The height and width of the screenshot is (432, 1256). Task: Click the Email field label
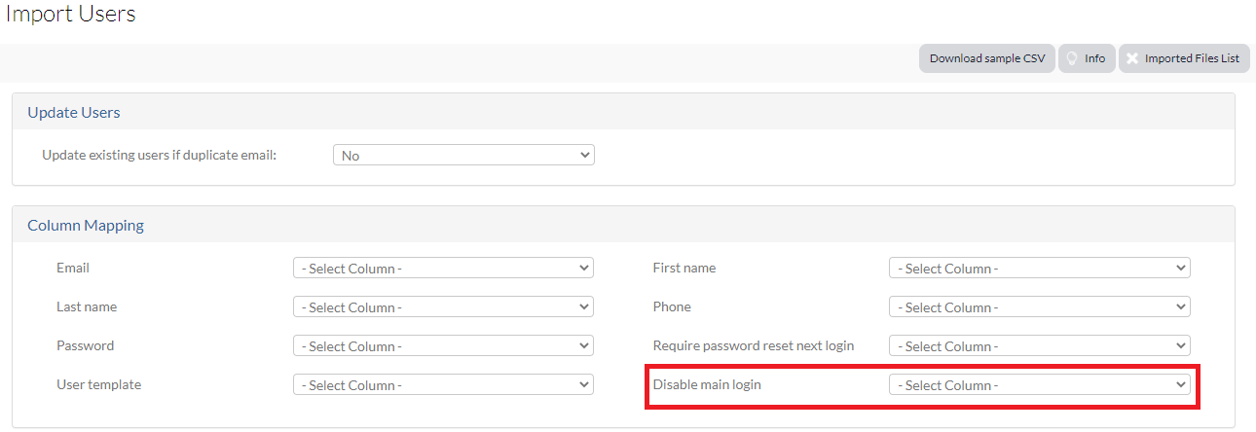tap(73, 268)
